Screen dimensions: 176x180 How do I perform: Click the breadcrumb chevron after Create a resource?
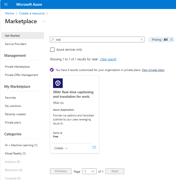[x=47, y=13]
